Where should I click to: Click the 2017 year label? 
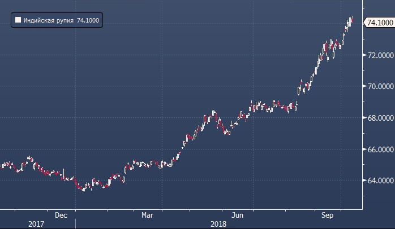35,224
